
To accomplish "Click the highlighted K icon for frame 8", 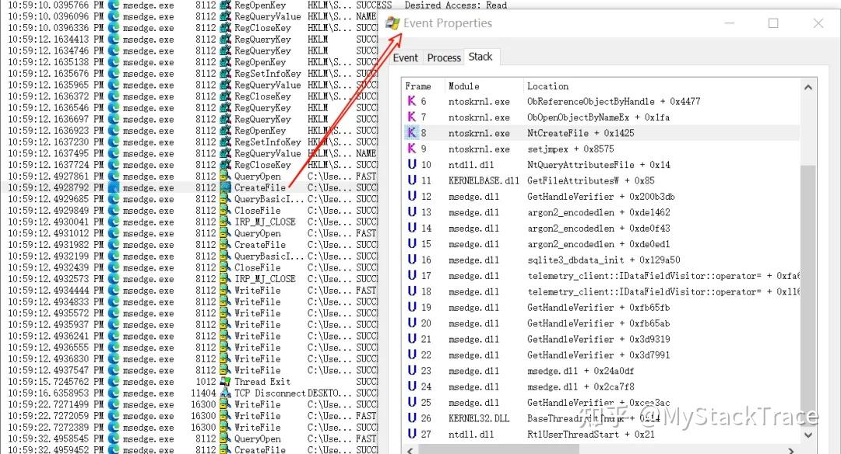I will 412,133.
